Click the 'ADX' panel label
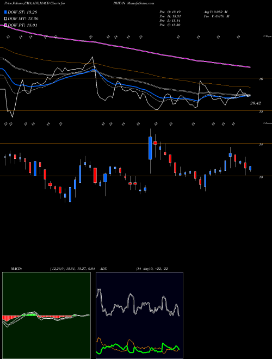 pyautogui.click(x=104, y=269)
